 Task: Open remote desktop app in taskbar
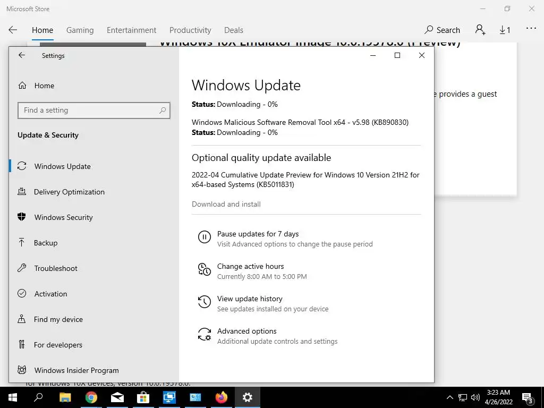pyautogui.click(x=169, y=397)
